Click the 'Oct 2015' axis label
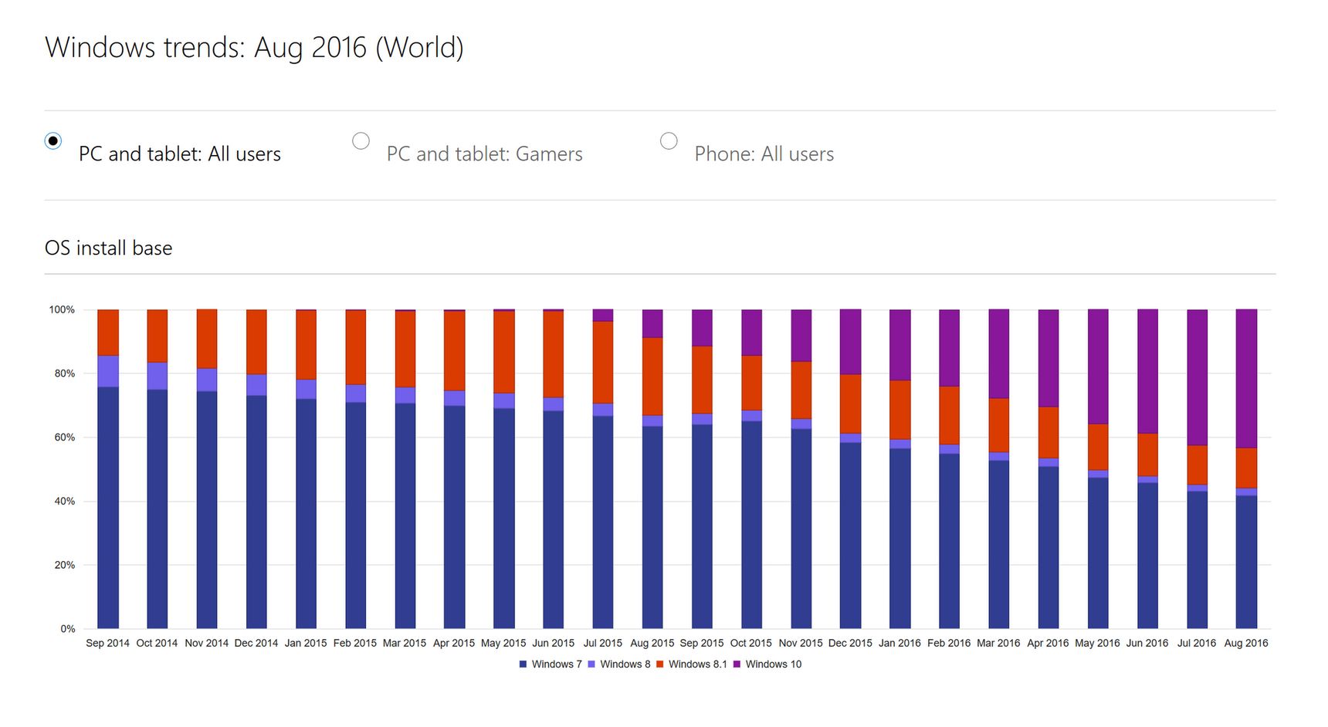This screenshot has width=1328, height=727. (750, 643)
